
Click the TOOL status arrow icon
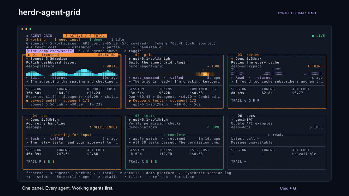tap(208, 66)
